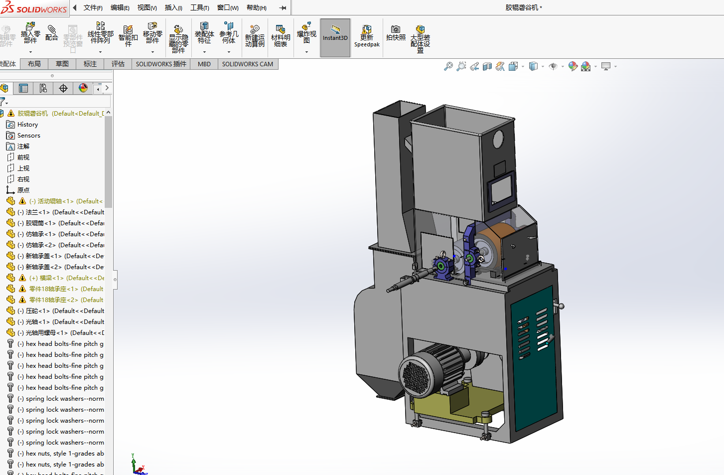
Task: Switch to the 布局 Layout tab
Action: (34, 64)
